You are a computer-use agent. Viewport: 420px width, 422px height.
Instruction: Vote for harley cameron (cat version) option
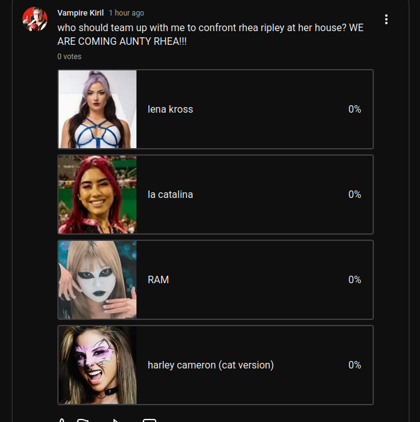[x=216, y=365]
